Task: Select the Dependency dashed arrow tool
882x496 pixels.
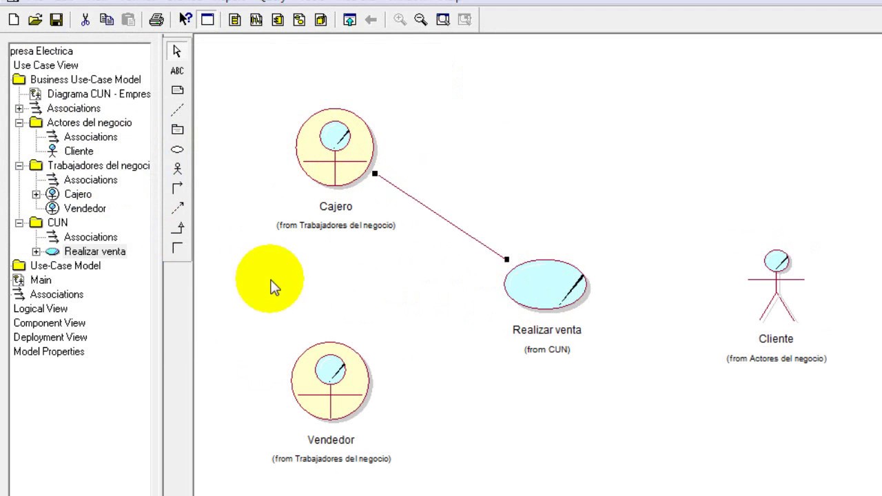Action: [177, 207]
